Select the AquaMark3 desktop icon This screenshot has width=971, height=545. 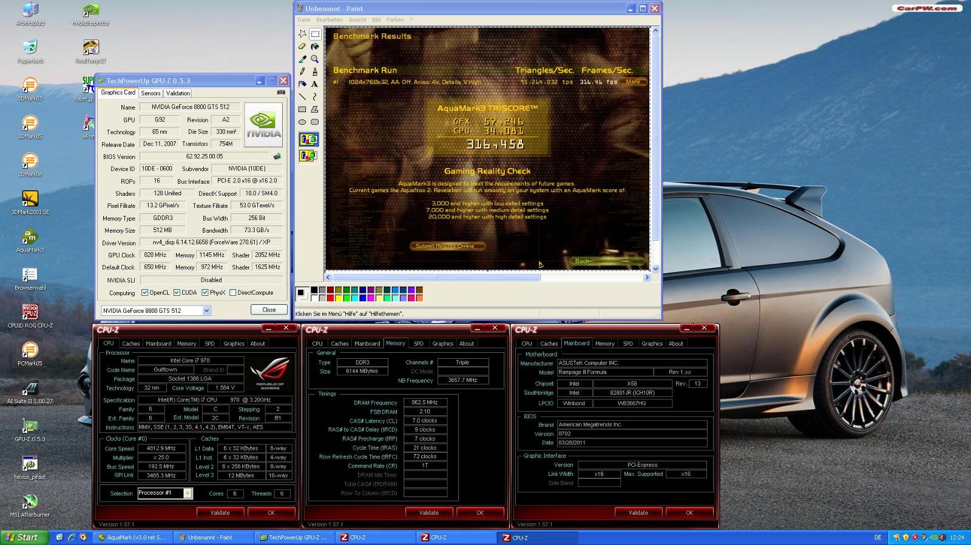click(30, 241)
